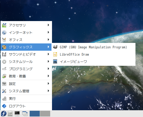The height and width of the screenshot is (117, 143).
Task: Click the ログアウト blue diamond icon
Action: 4,106
